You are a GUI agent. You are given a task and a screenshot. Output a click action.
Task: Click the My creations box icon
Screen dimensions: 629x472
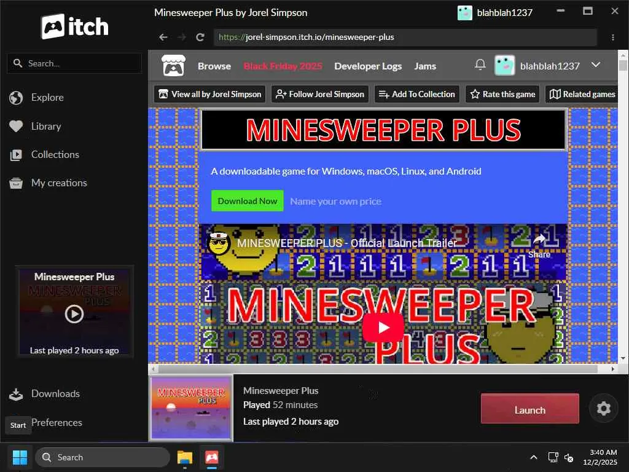point(16,183)
